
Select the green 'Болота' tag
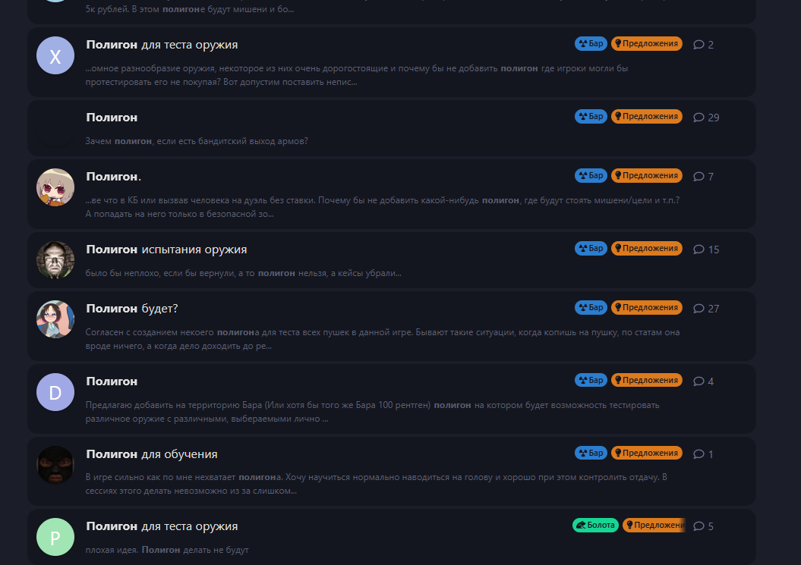(596, 526)
